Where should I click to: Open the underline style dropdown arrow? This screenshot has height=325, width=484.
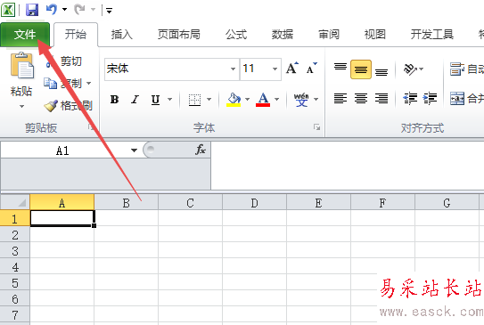(x=169, y=100)
